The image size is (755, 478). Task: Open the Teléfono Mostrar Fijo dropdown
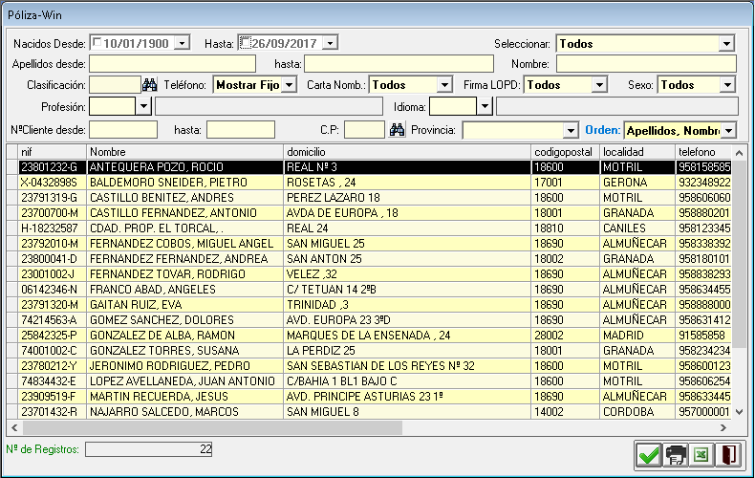pyautogui.click(x=289, y=85)
